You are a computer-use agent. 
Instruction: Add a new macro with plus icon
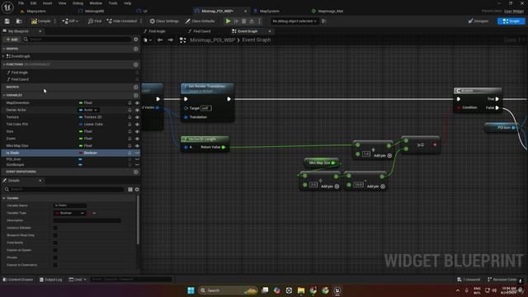click(135, 87)
